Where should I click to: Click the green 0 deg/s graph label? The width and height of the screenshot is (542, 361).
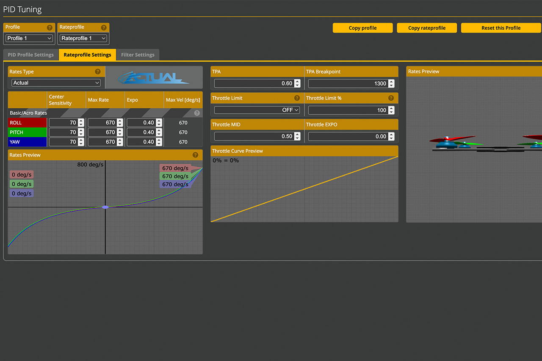[22, 184]
